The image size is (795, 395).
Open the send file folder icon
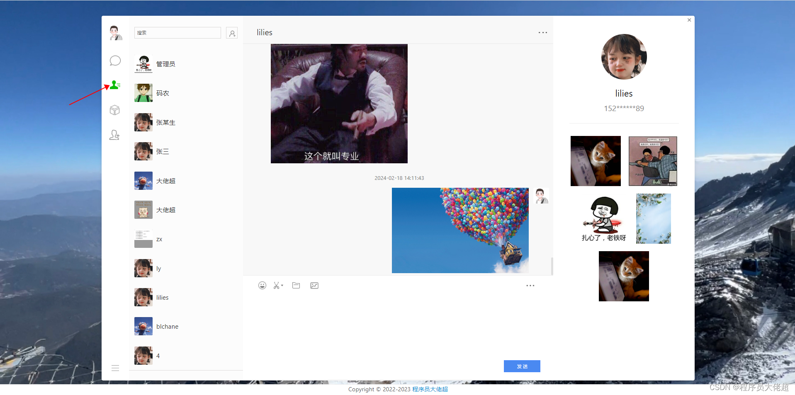tap(296, 285)
